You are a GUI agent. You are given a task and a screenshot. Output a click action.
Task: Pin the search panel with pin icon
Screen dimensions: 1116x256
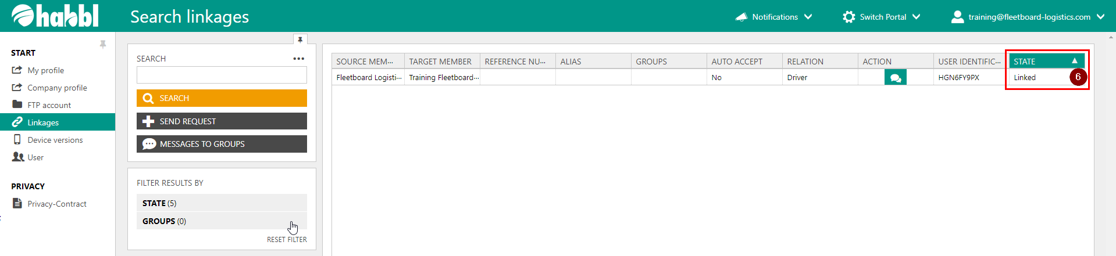300,39
